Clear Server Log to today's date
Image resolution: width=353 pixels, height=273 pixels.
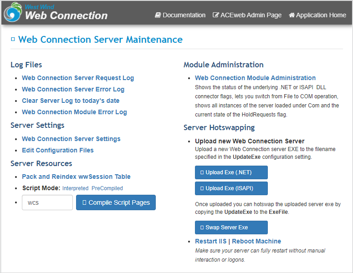(71, 101)
